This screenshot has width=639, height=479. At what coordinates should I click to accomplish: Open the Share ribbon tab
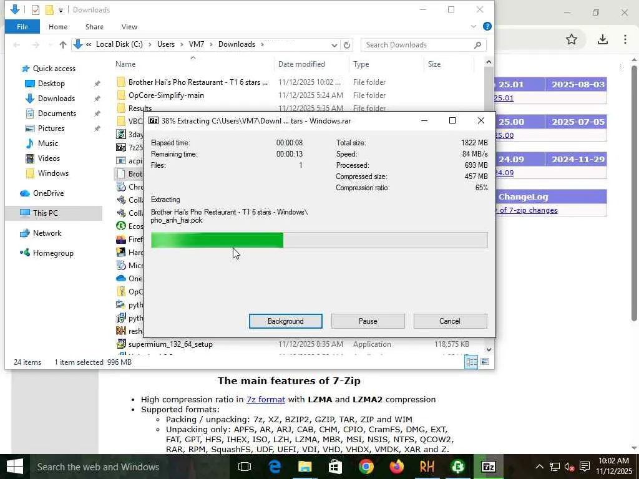point(94,27)
